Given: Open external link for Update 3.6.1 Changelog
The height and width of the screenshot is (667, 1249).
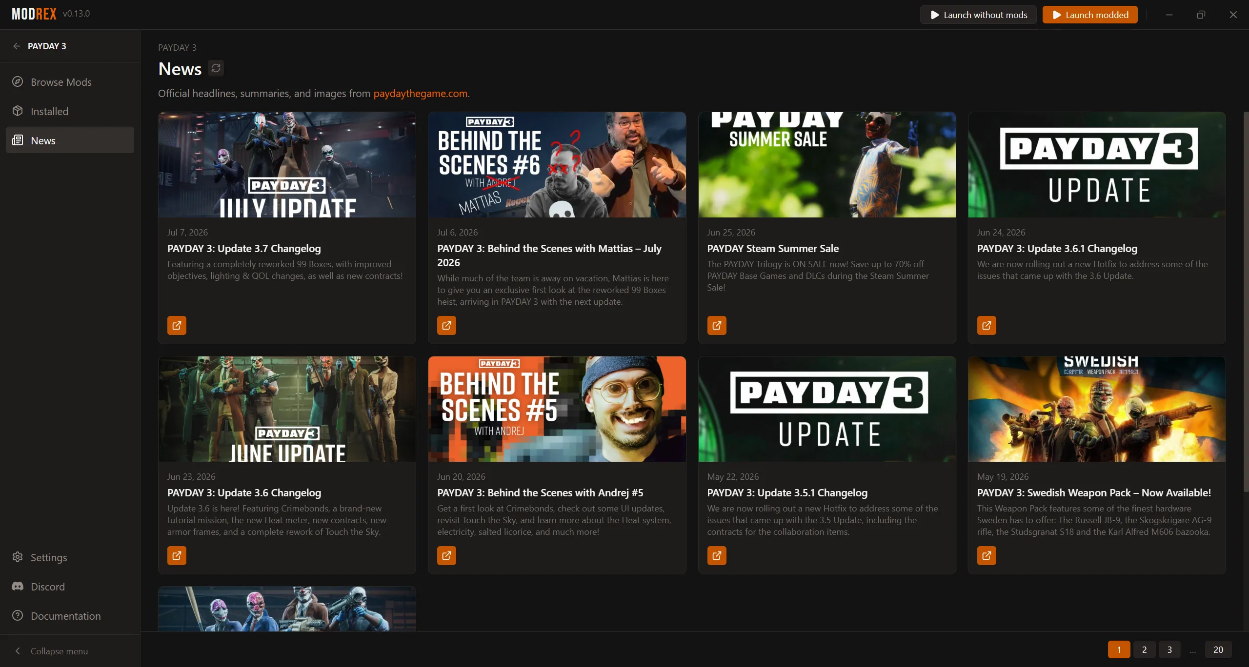Looking at the screenshot, I should (x=987, y=325).
